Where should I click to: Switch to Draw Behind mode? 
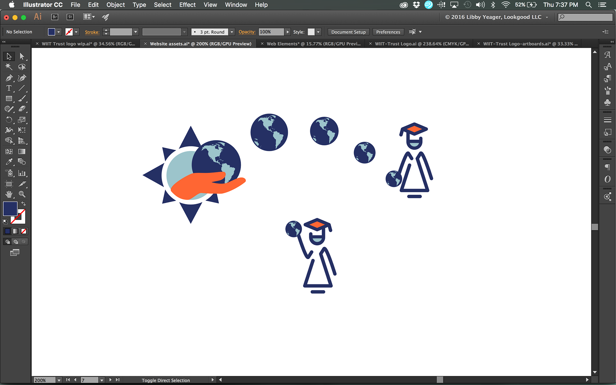point(16,242)
